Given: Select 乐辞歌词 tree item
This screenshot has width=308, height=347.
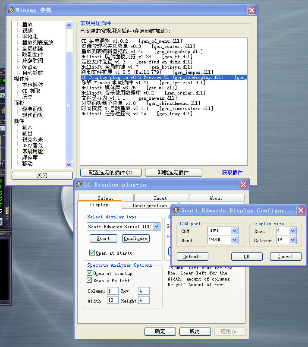Looking at the screenshot, I should coord(32,60).
